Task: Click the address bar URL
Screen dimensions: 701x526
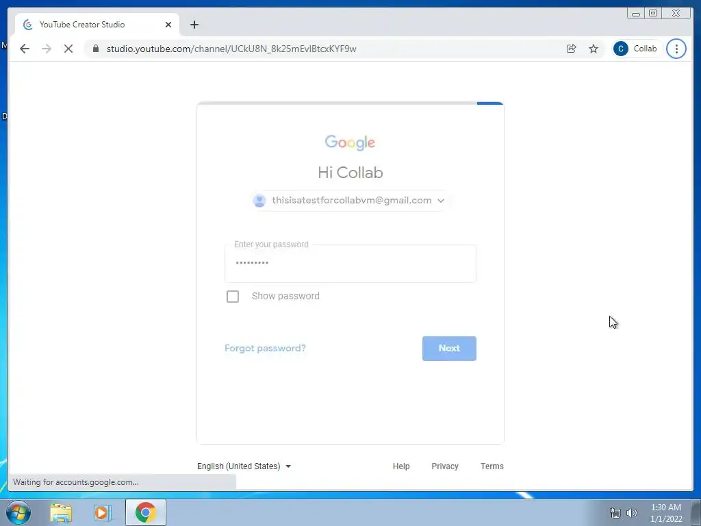Action: tap(231, 49)
